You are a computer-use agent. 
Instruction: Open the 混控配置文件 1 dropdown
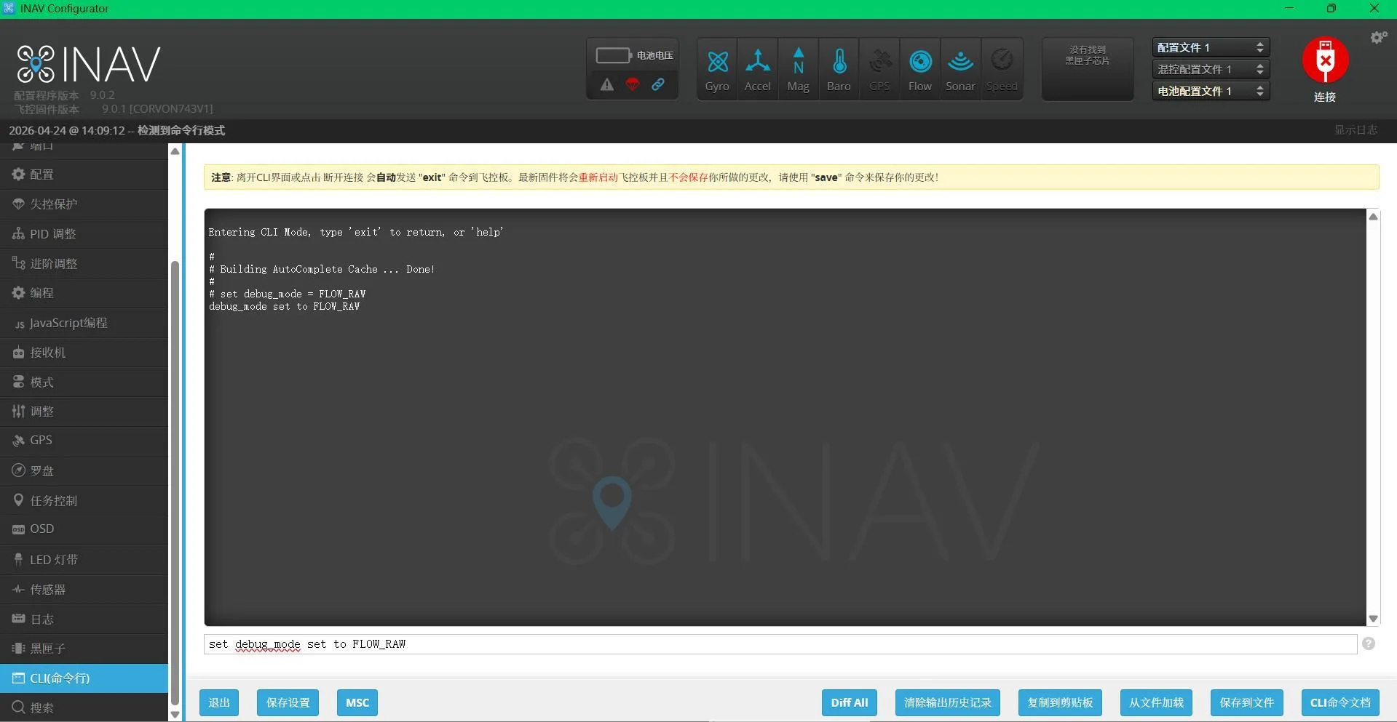coord(1211,69)
